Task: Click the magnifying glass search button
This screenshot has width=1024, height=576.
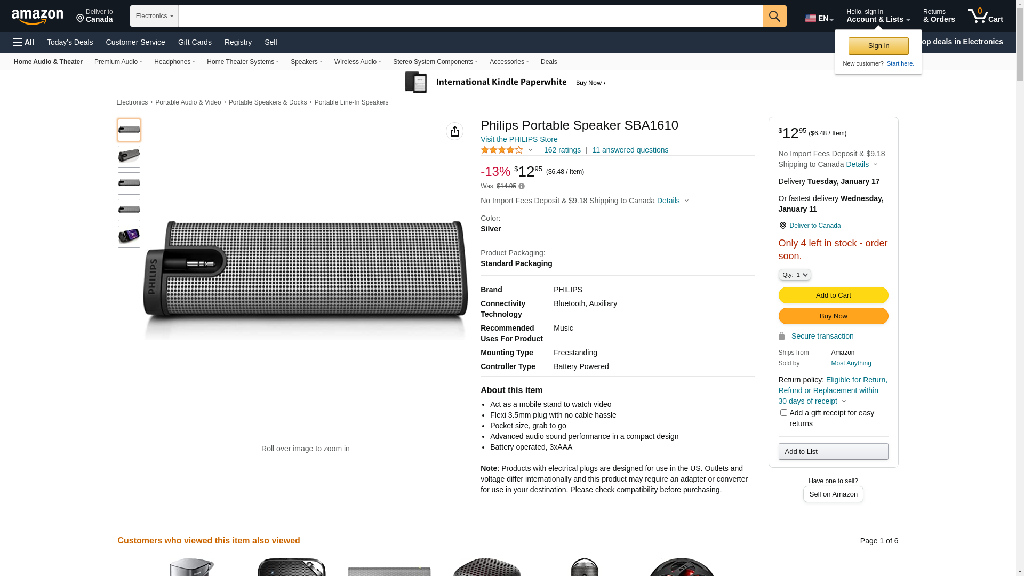Action: click(x=774, y=16)
